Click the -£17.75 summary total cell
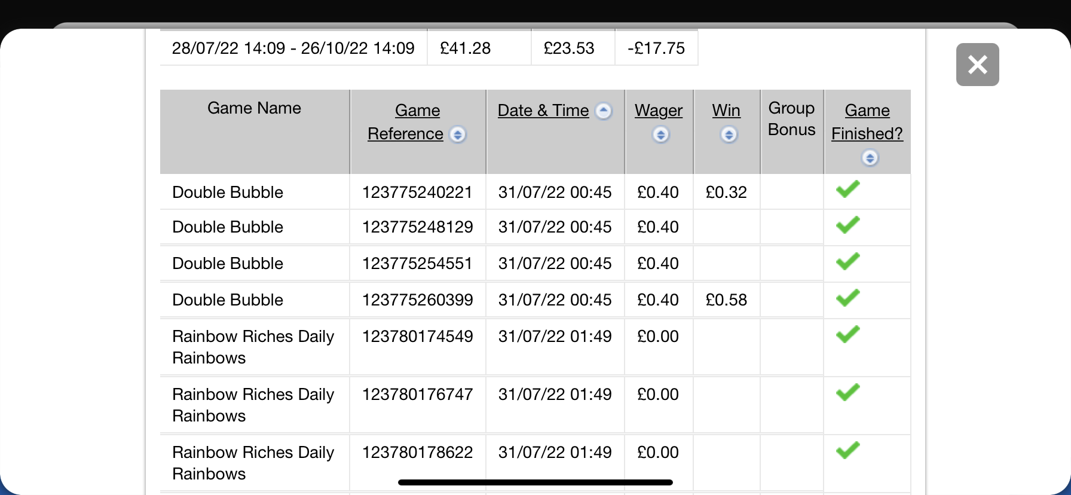Screen dimensions: 1071x495 (656, 48)
